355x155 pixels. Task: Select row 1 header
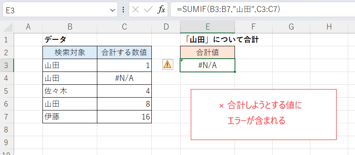point(7,40)
